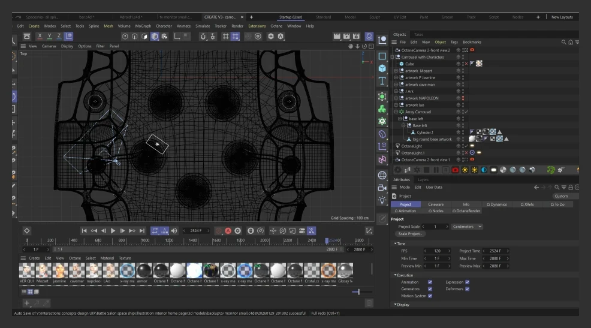This screenshot has height=328, width=591.
Task: Uncheck the Animation execution checkbox
Action: pos(430,282)
